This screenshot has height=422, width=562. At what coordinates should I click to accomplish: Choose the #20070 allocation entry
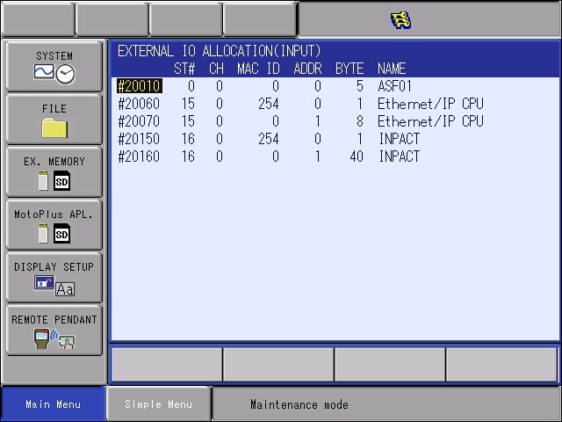tap(139, 121)
